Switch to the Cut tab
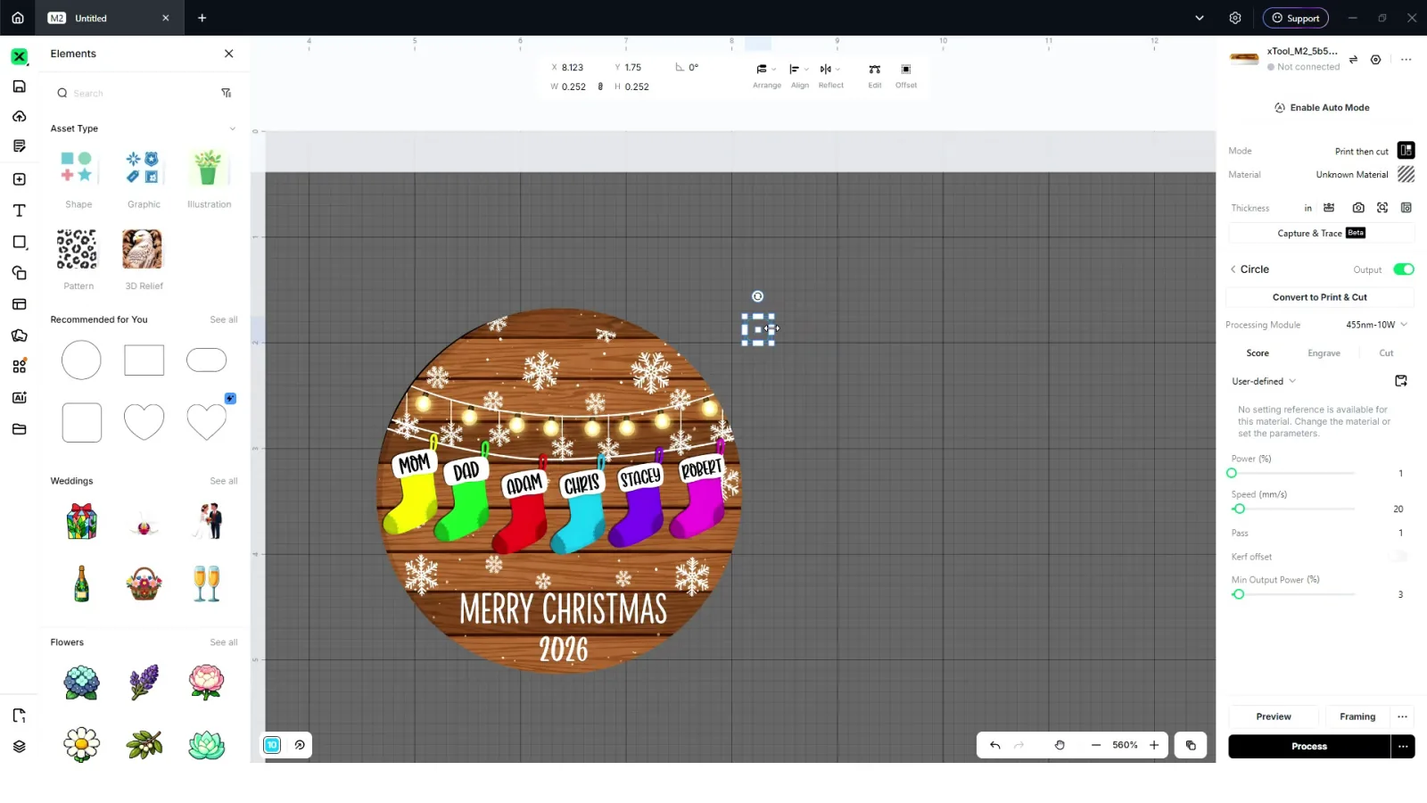The image size is (1427, 803). [1386, 353]
